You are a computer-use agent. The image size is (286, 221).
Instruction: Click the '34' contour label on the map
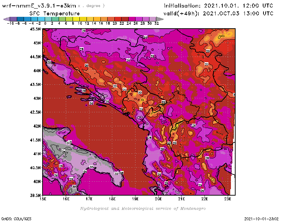coord(64,152)
